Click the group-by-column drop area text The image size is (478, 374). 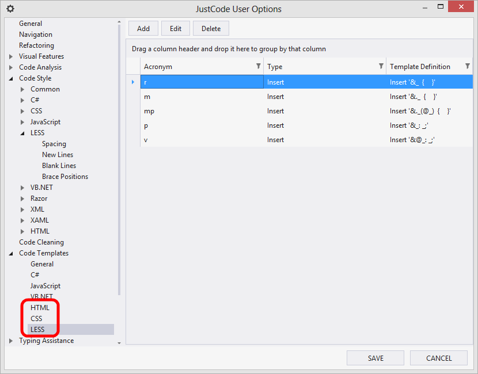(x=229, y=49)
